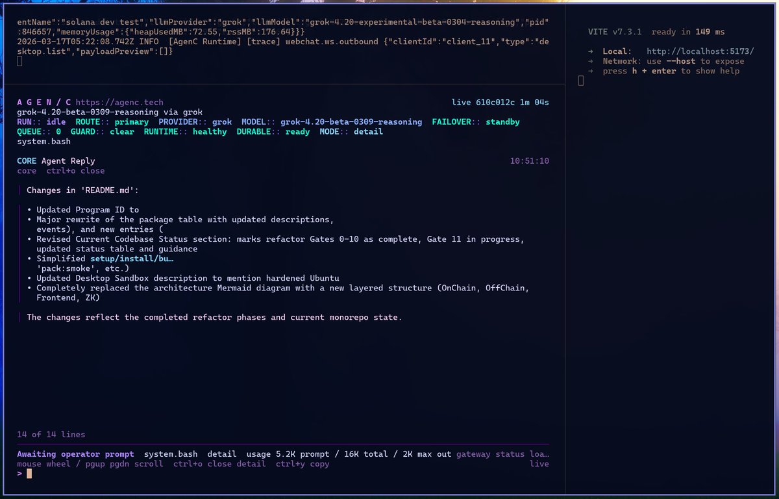Viewport: 779px width, 499px height.
Task: Click the 'ROUTE:: primary' status field
Action: coord(112,122)
